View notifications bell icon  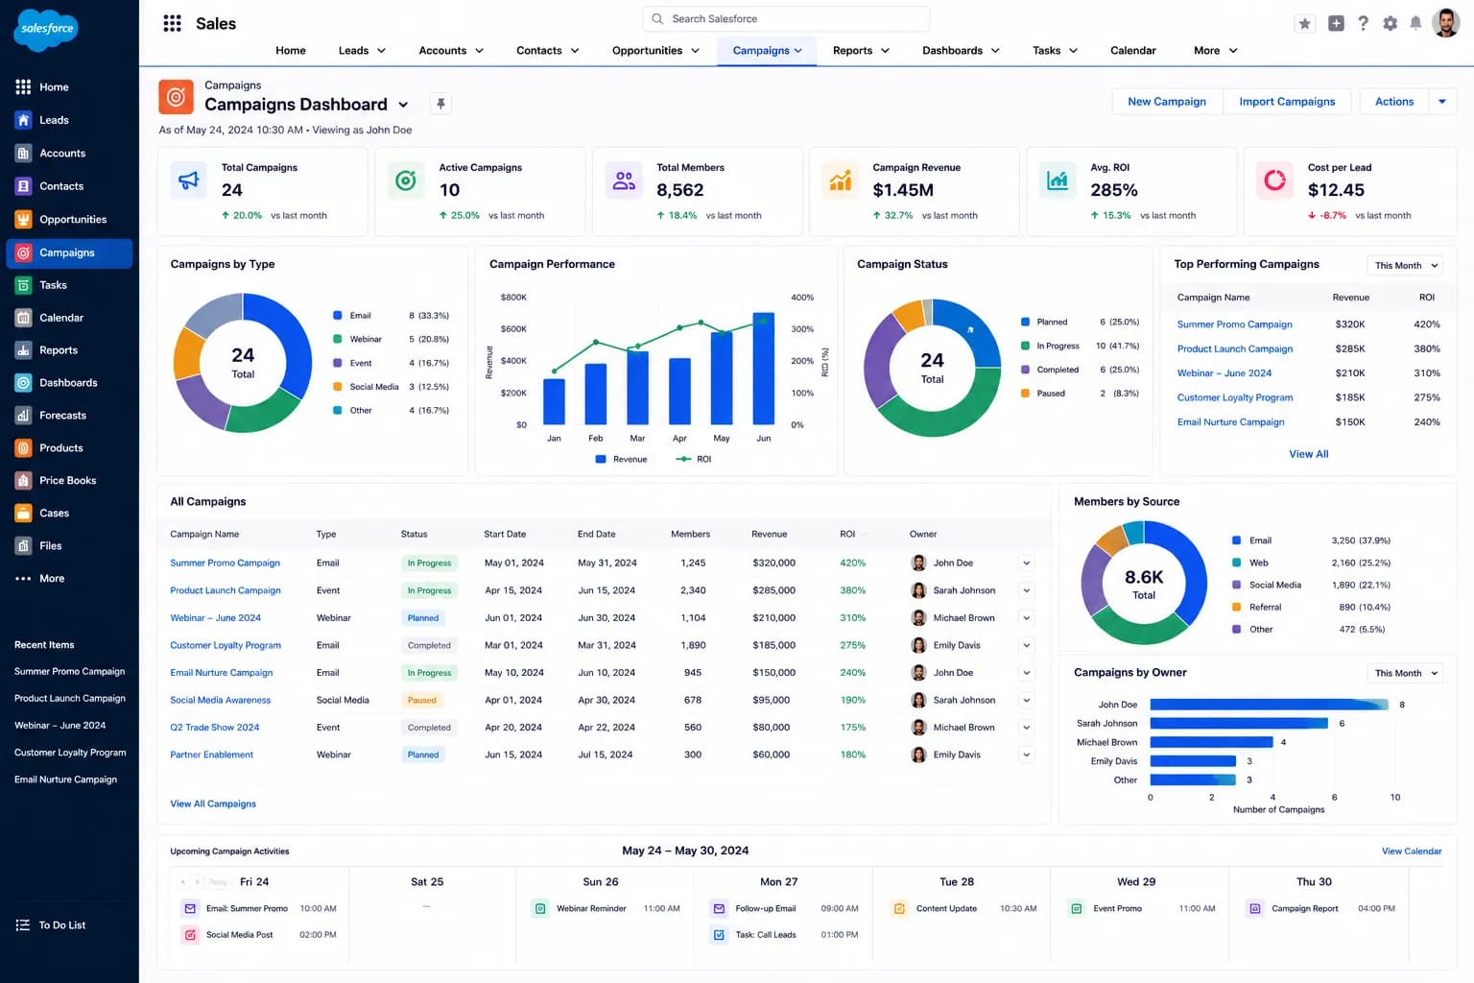(1415, 23)
